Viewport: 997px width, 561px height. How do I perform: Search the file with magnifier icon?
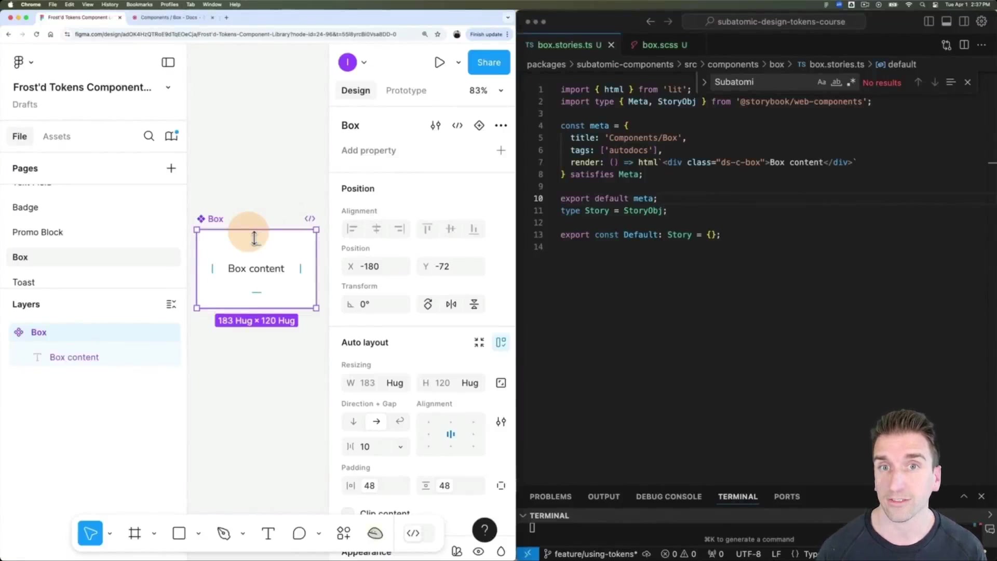click(149, 136)
